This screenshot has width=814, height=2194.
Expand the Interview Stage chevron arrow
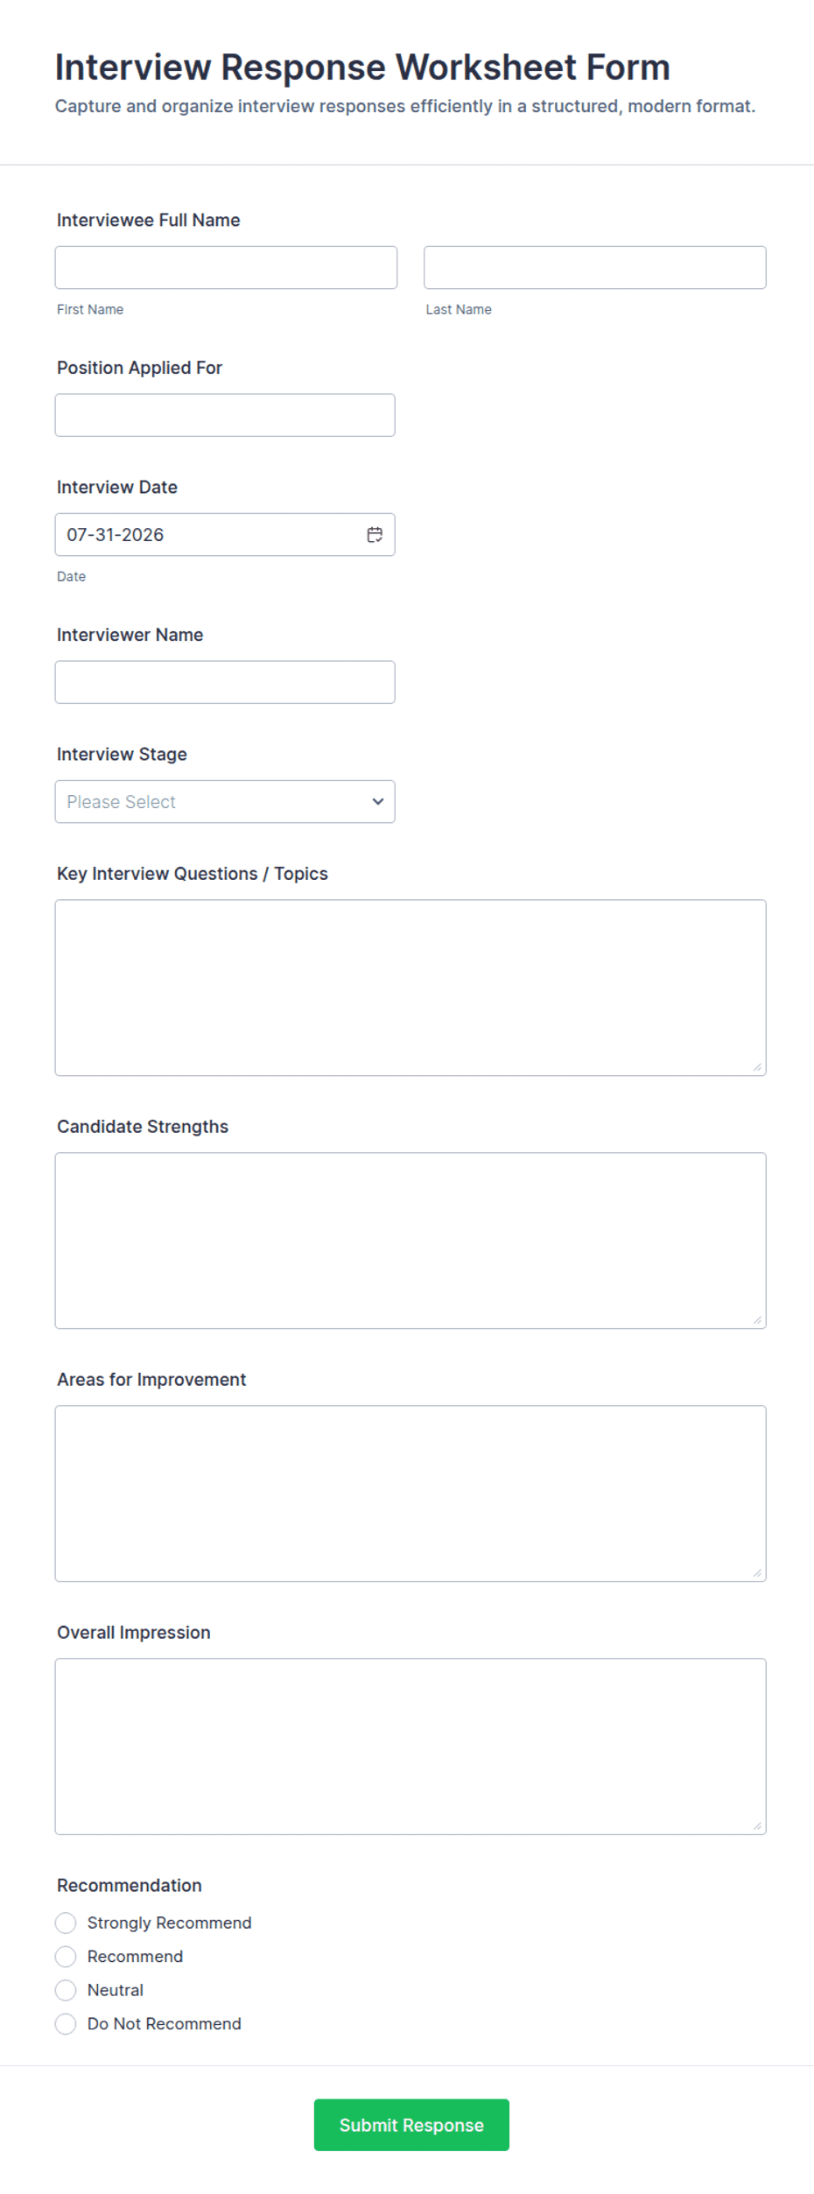point(378,802)
